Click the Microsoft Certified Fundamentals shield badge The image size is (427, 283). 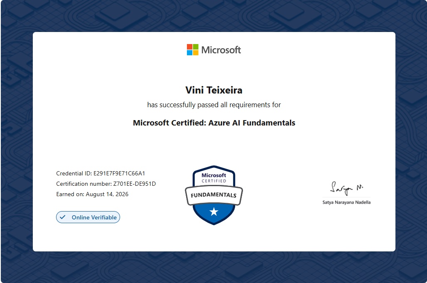214,195
